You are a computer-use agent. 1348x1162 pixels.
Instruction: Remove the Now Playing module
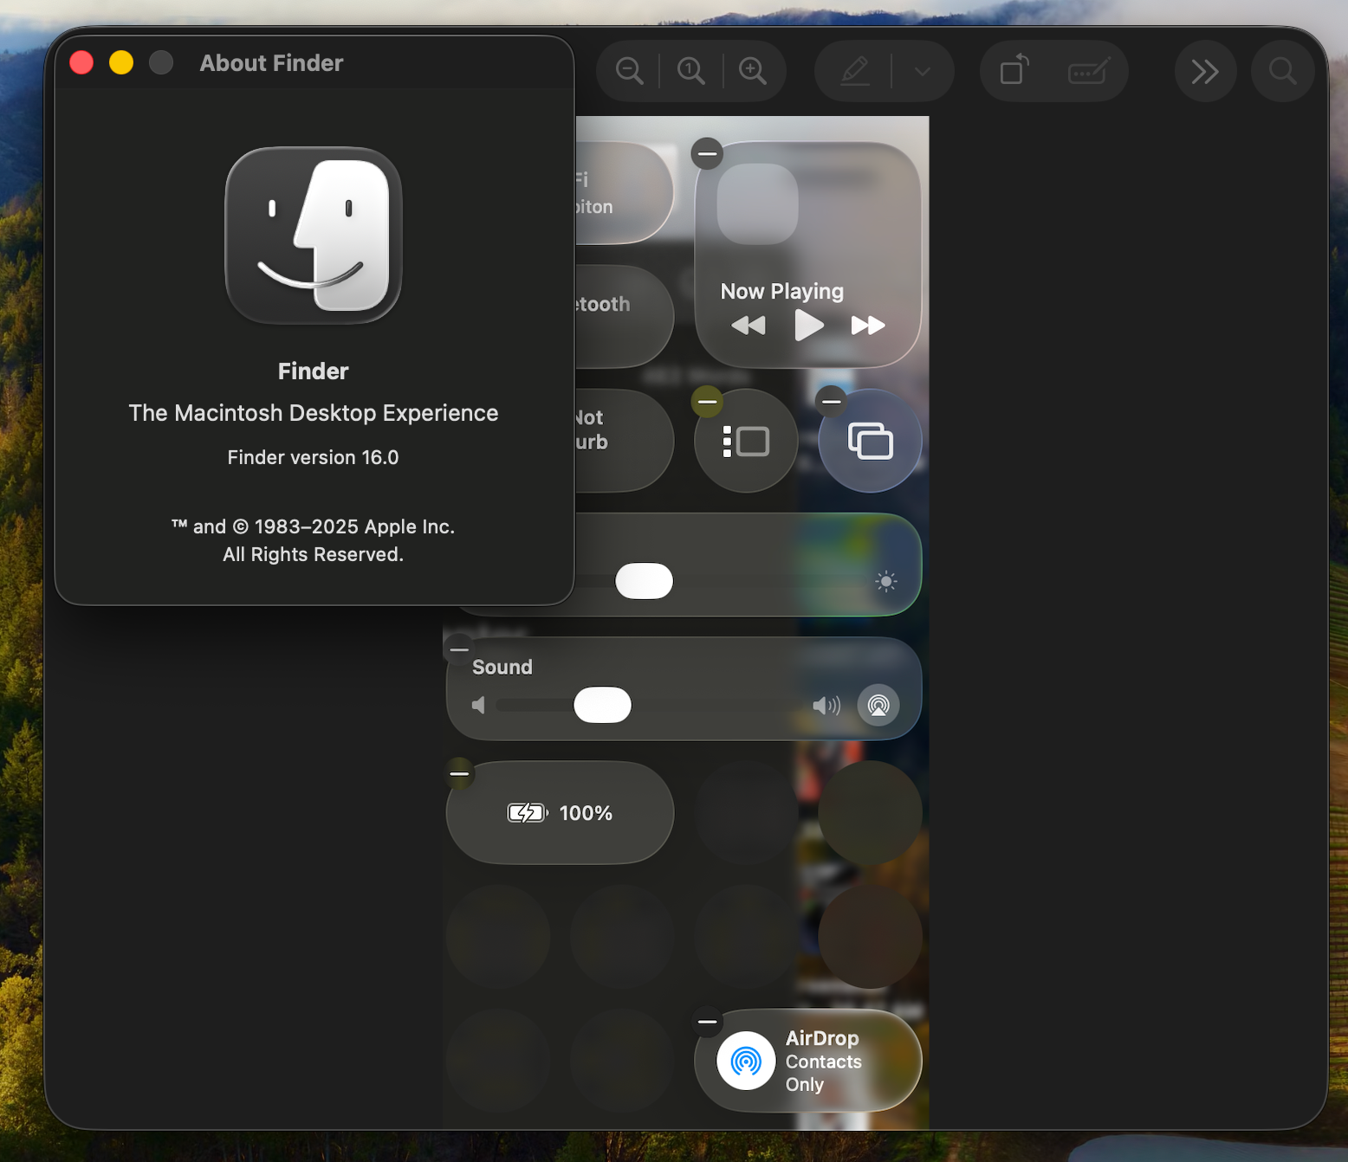pos(707,154)
